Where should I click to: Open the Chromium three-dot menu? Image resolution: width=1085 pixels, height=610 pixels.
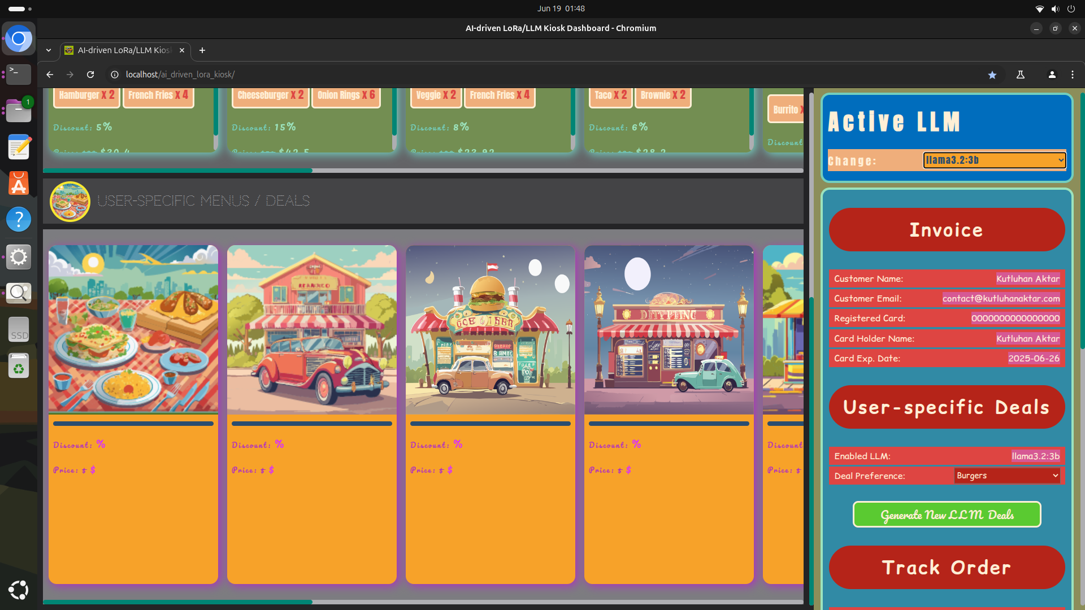(x=1073, y=75)
